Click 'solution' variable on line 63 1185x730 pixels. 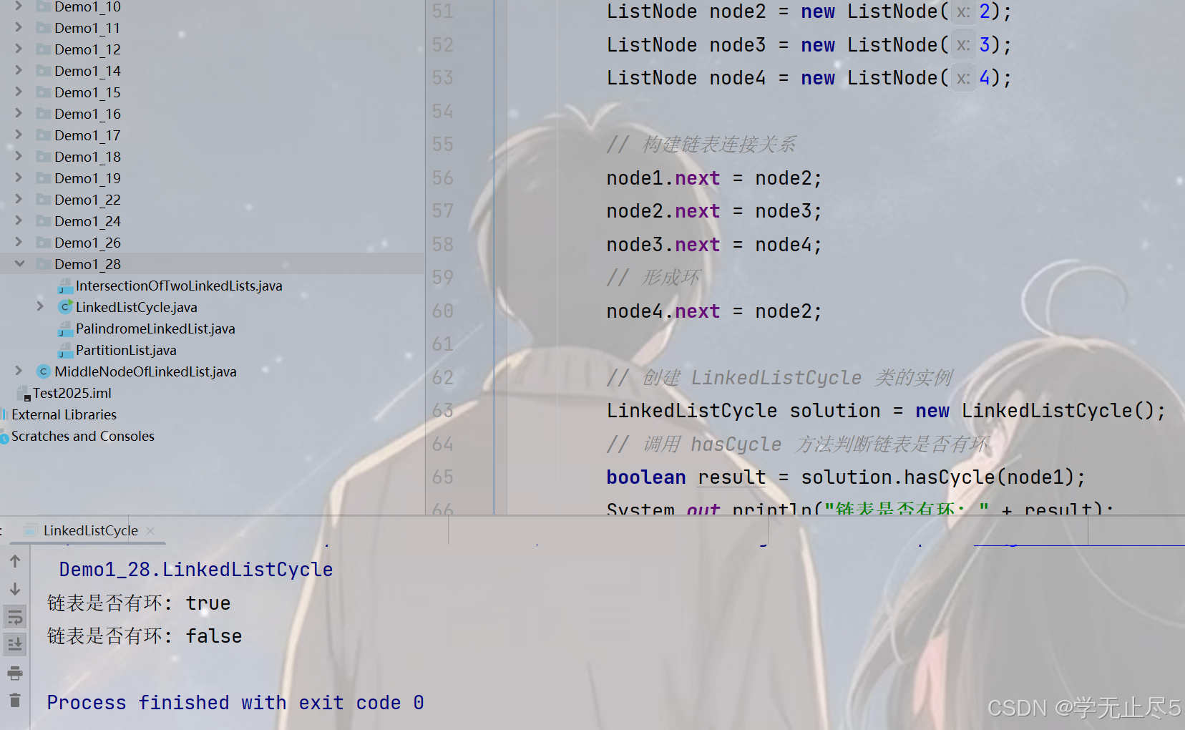click(834, 411)
